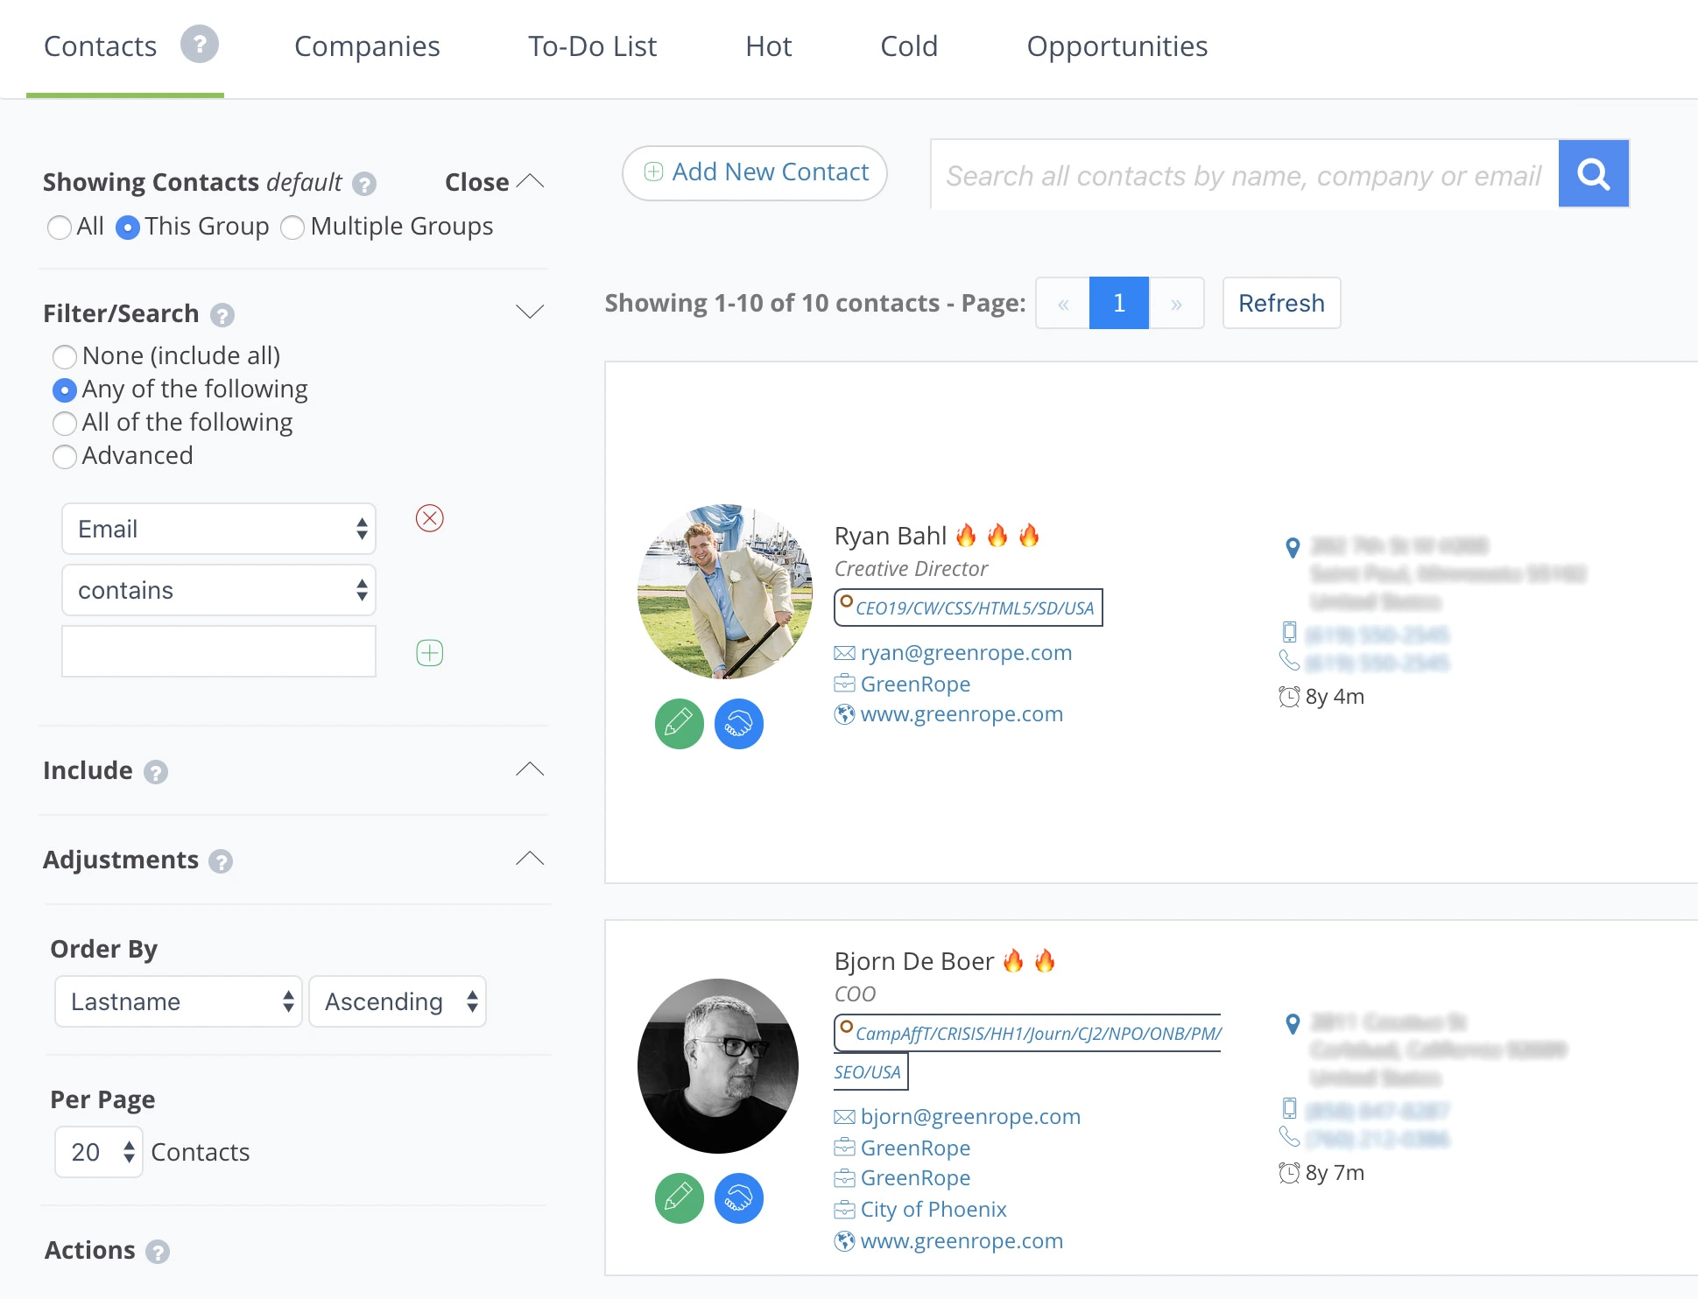Click the envelope icon before bjorn@greenrope.com
Image resolution: width=1698 pixels, height=1299 pixels.
click(x=844, y=1117)
